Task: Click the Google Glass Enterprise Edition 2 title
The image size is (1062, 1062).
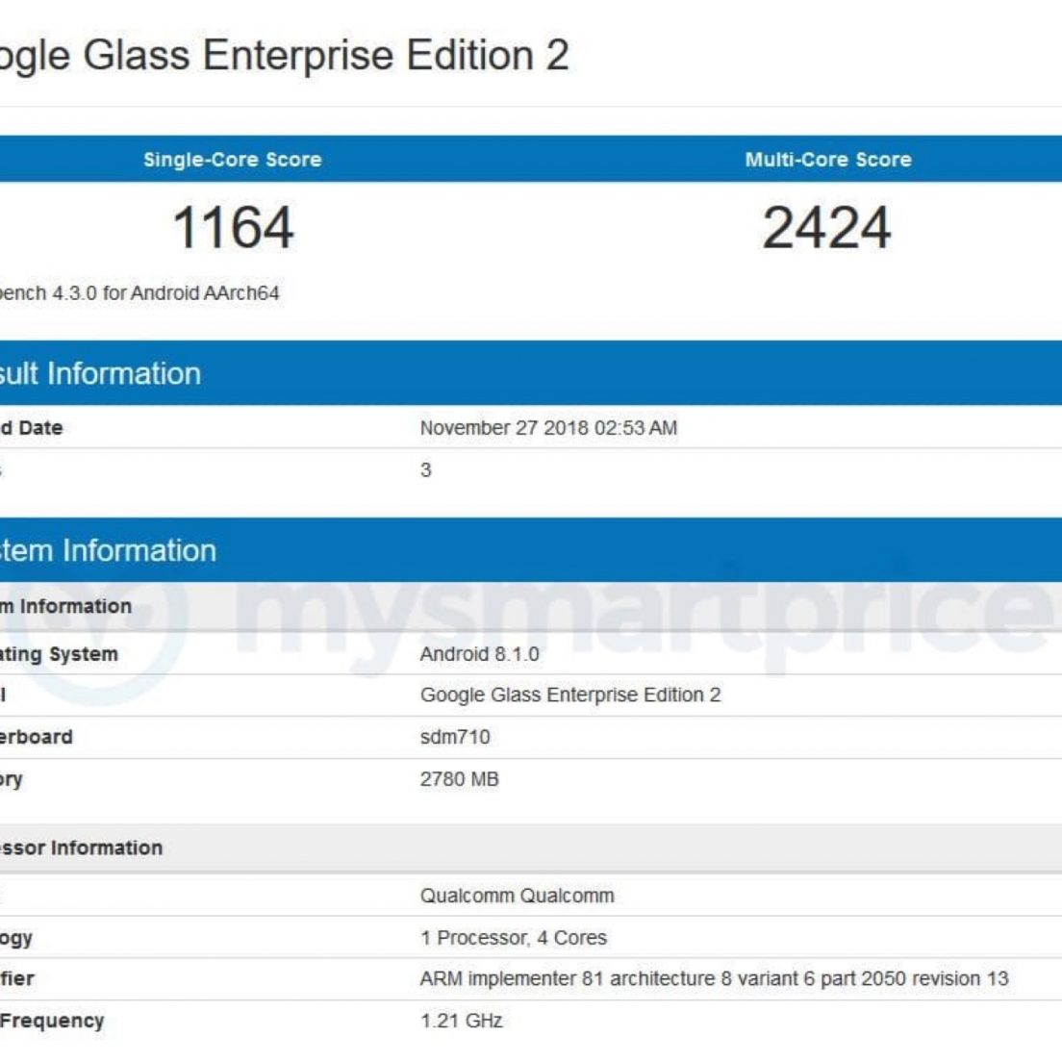Action: (285, 55)
